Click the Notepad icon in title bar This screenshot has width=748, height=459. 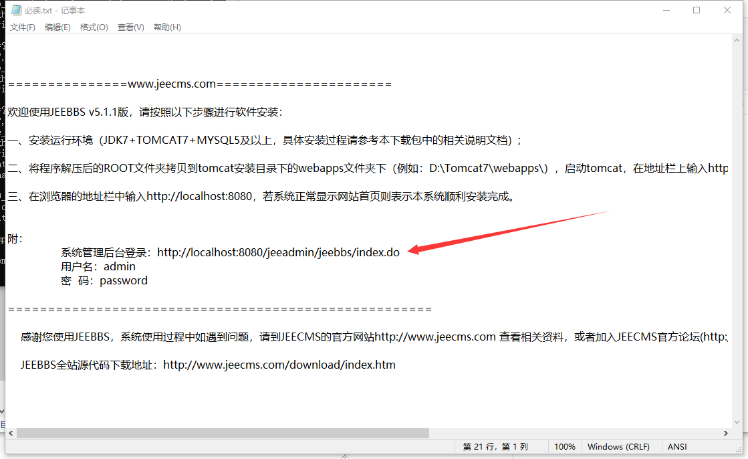(16, 10)
